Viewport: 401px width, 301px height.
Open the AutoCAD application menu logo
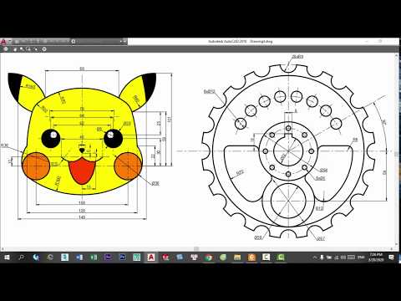coord(3,42)
